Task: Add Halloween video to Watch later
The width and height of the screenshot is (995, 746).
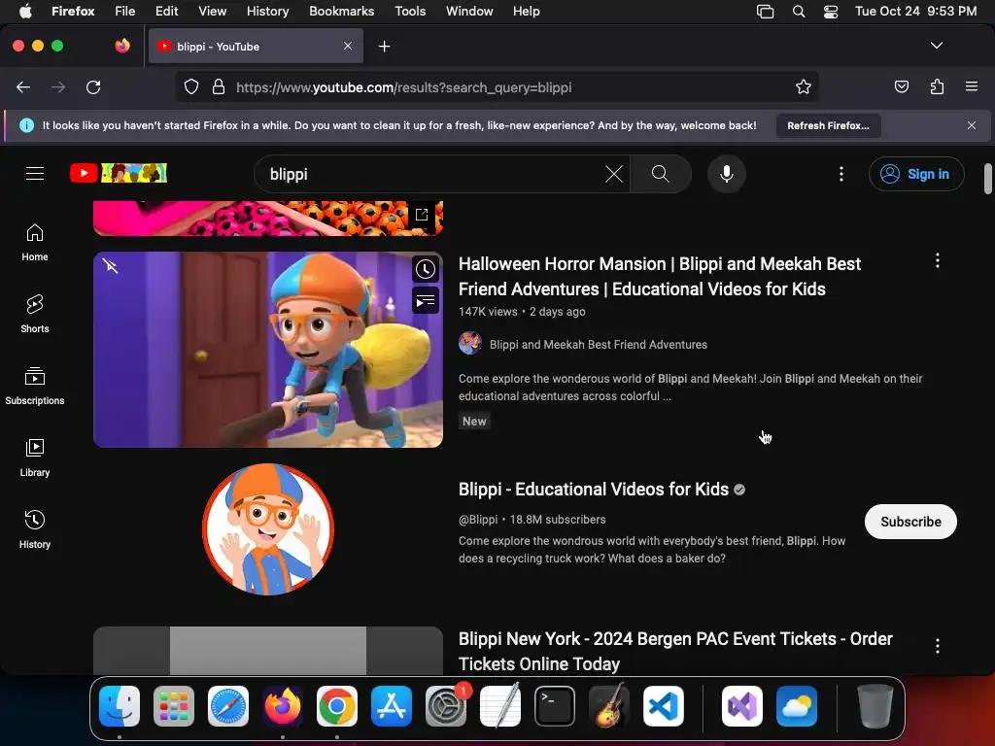Action: coord(426,270)
